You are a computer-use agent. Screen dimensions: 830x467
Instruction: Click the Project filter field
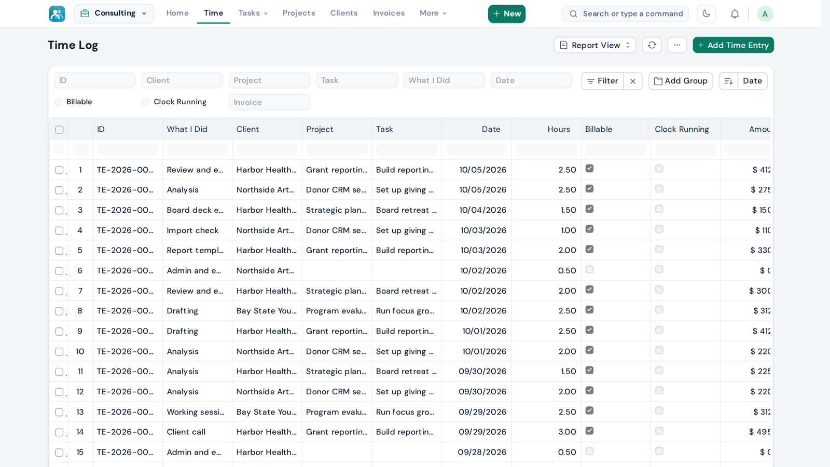269,80
